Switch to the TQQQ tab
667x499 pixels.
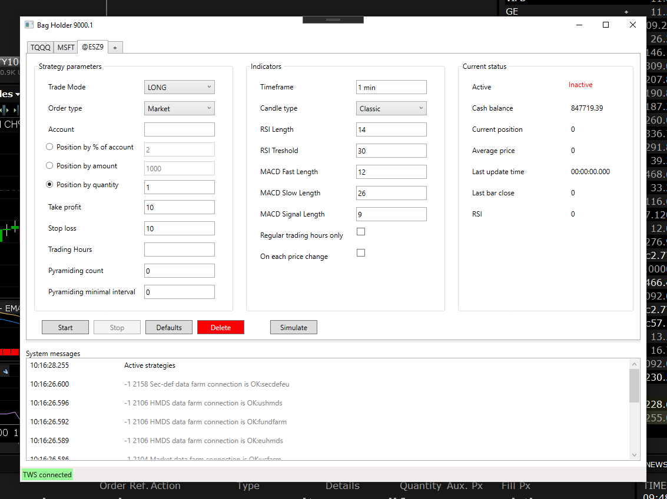(x=41, y=47)
